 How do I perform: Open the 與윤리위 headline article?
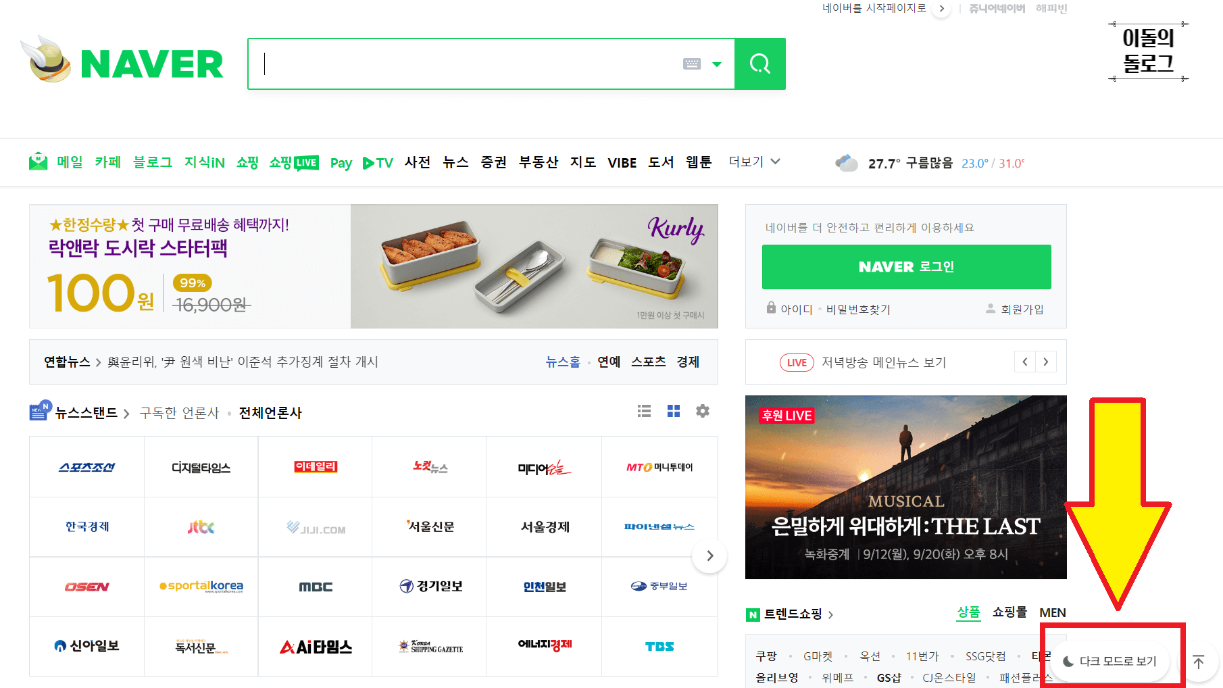click(x=243, y=362)
